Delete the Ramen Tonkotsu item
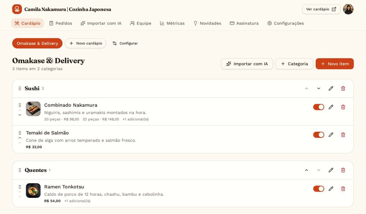 click(343, 189)
